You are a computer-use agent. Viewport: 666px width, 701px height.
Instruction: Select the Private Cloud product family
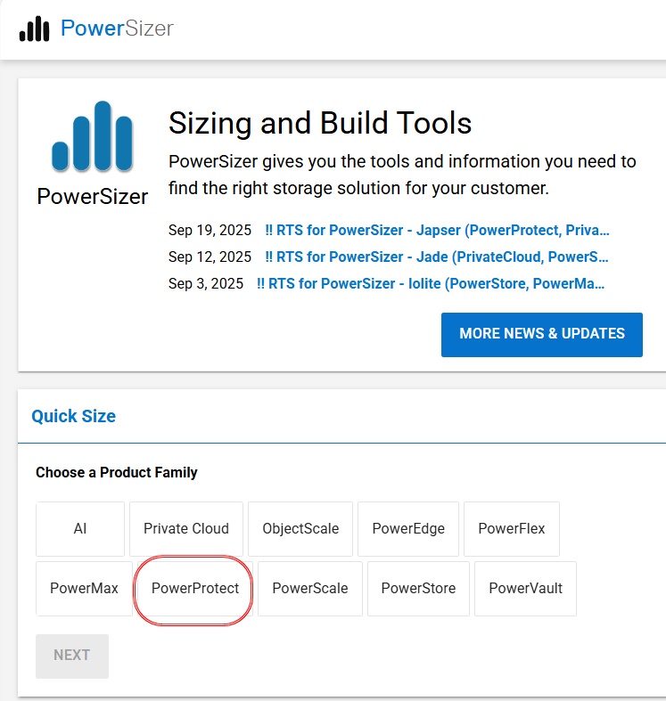(186, 528)
